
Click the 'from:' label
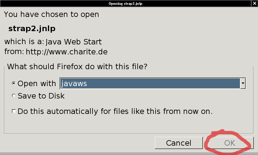14,52
